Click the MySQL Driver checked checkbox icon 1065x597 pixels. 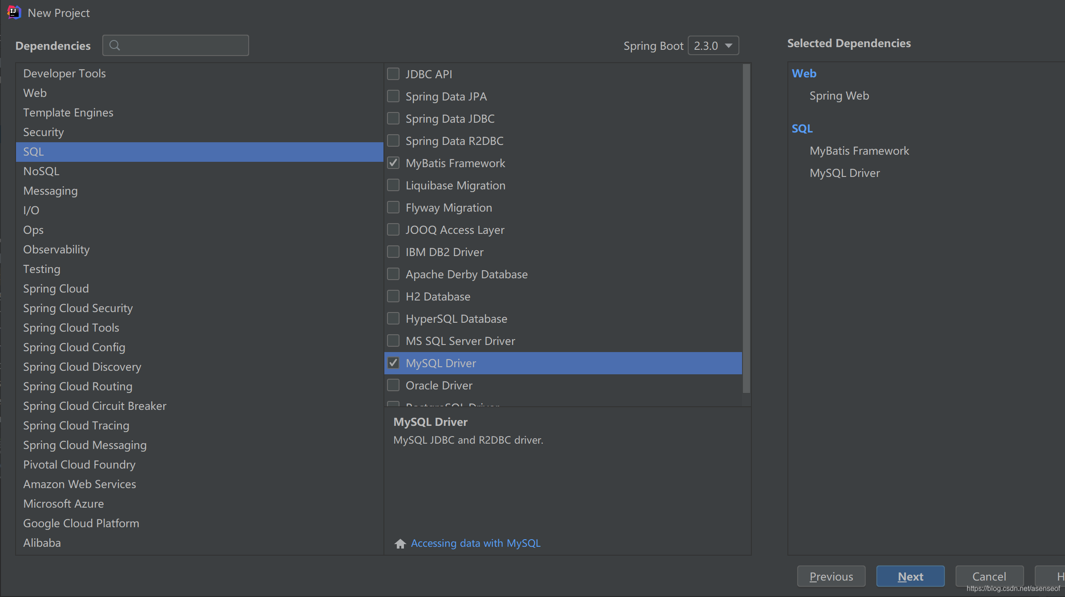[394, 363]
